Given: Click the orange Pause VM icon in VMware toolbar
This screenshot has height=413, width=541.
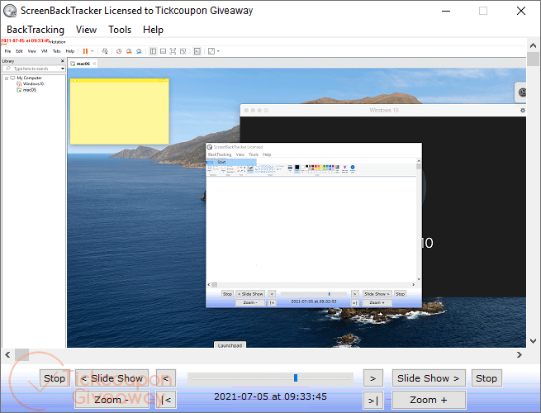Looking at the screenshot, I should click(85, 51).
